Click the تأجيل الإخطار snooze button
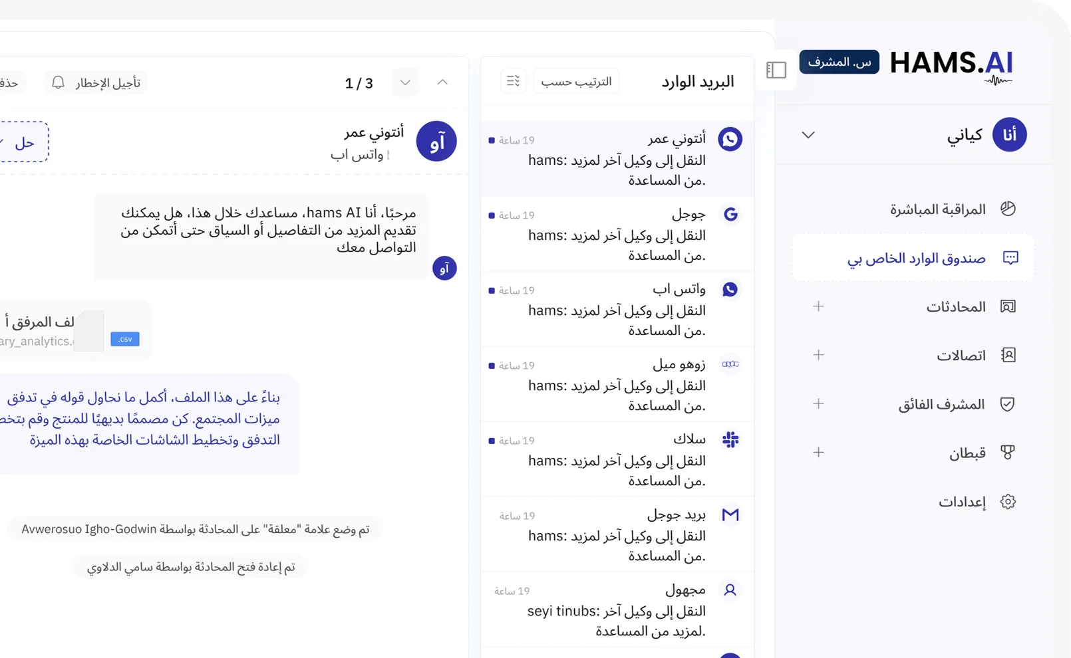This screenshot has width=1071, height=658. (96, 82)
